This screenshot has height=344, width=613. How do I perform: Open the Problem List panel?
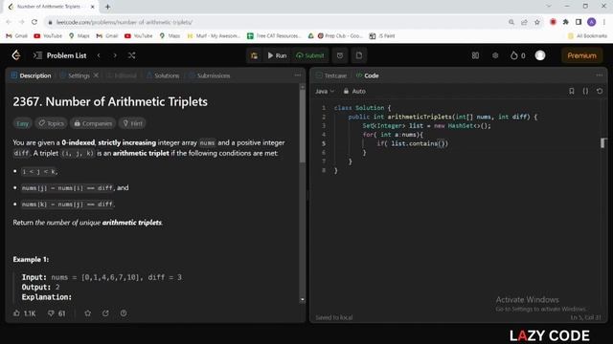coord(59,55)
